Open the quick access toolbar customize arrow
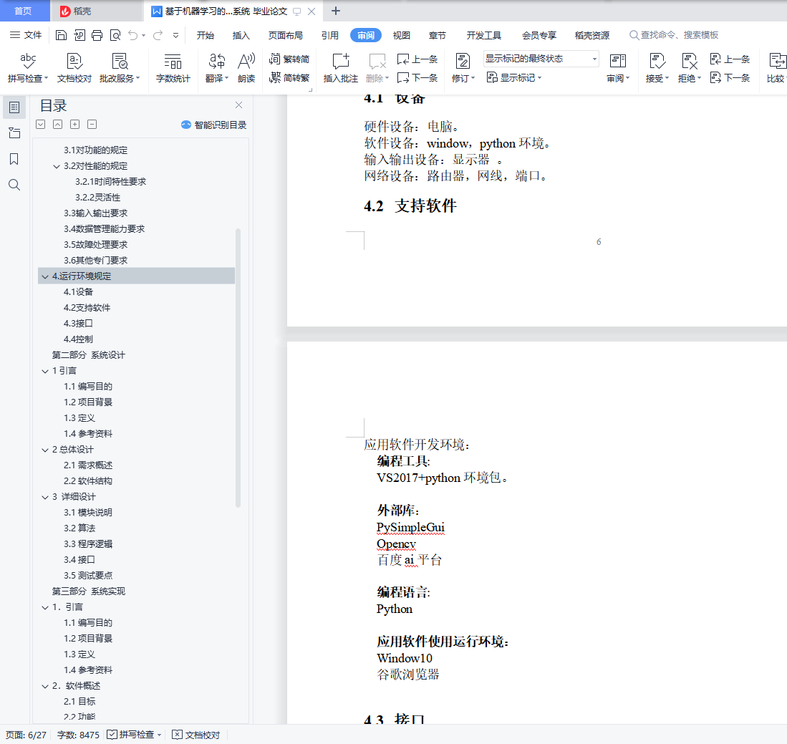Viewport: 787px width, 744px height. (x=175, y=35)
